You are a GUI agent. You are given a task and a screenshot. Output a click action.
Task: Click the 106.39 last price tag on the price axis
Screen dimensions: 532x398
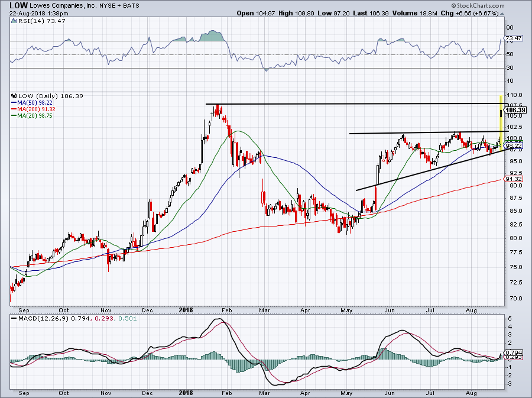click(515, 110)
